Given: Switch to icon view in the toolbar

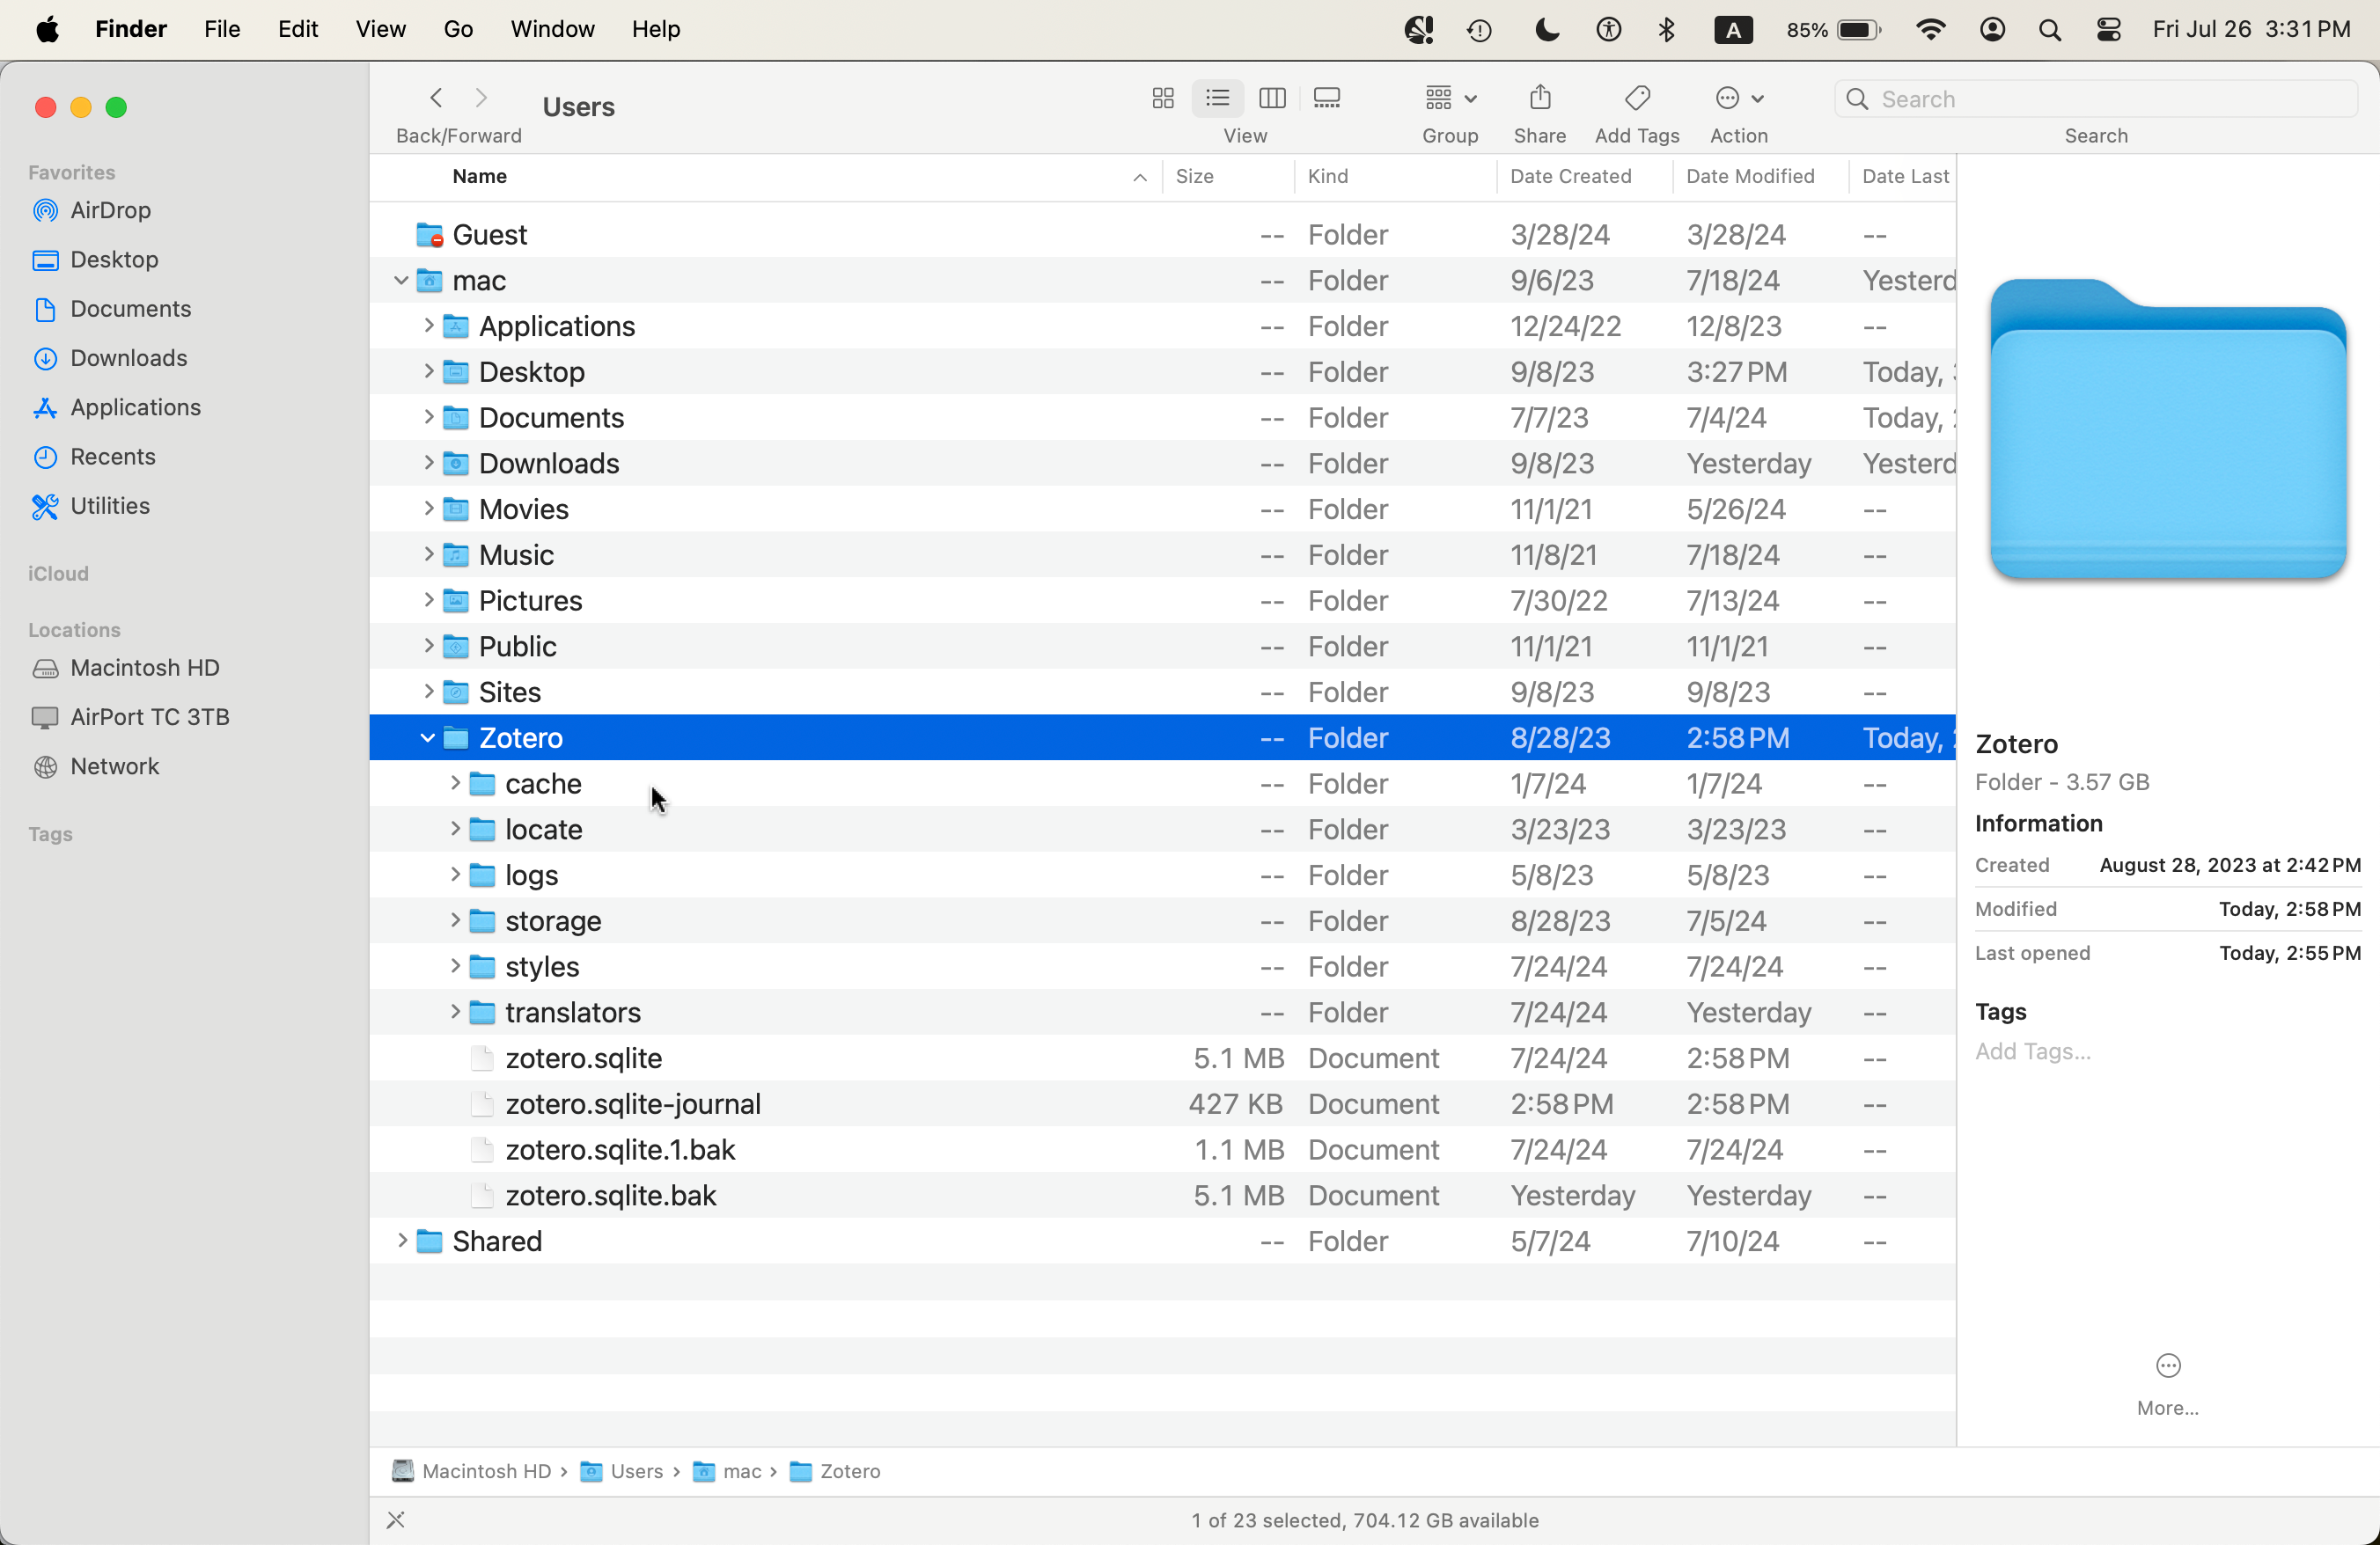Looking at the screenshot, I should tap(1162, 98).
